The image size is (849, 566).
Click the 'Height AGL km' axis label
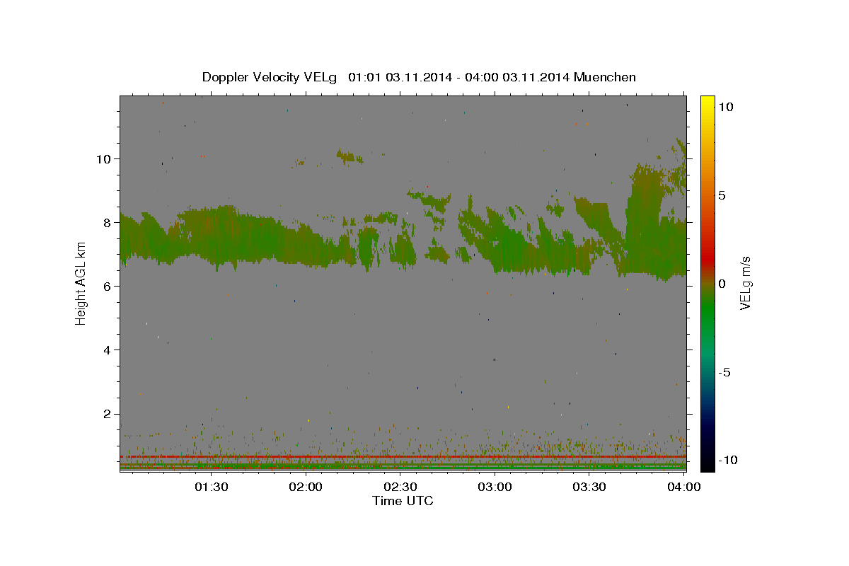(x=81, y=283)
